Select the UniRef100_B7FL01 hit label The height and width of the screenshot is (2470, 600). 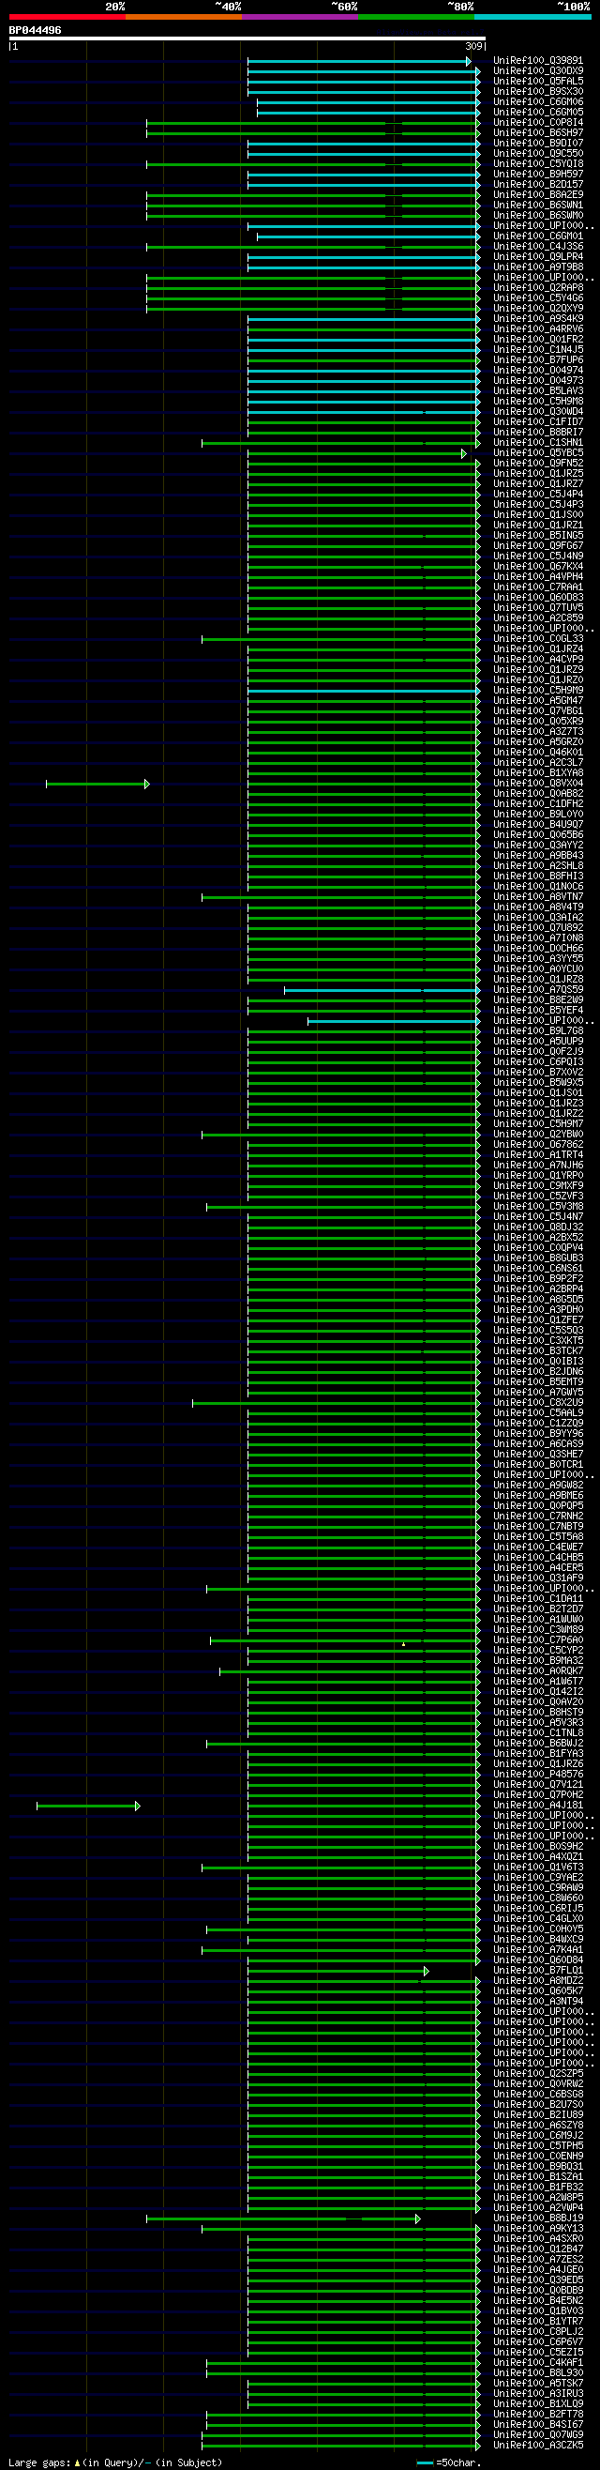(539, 1971)
